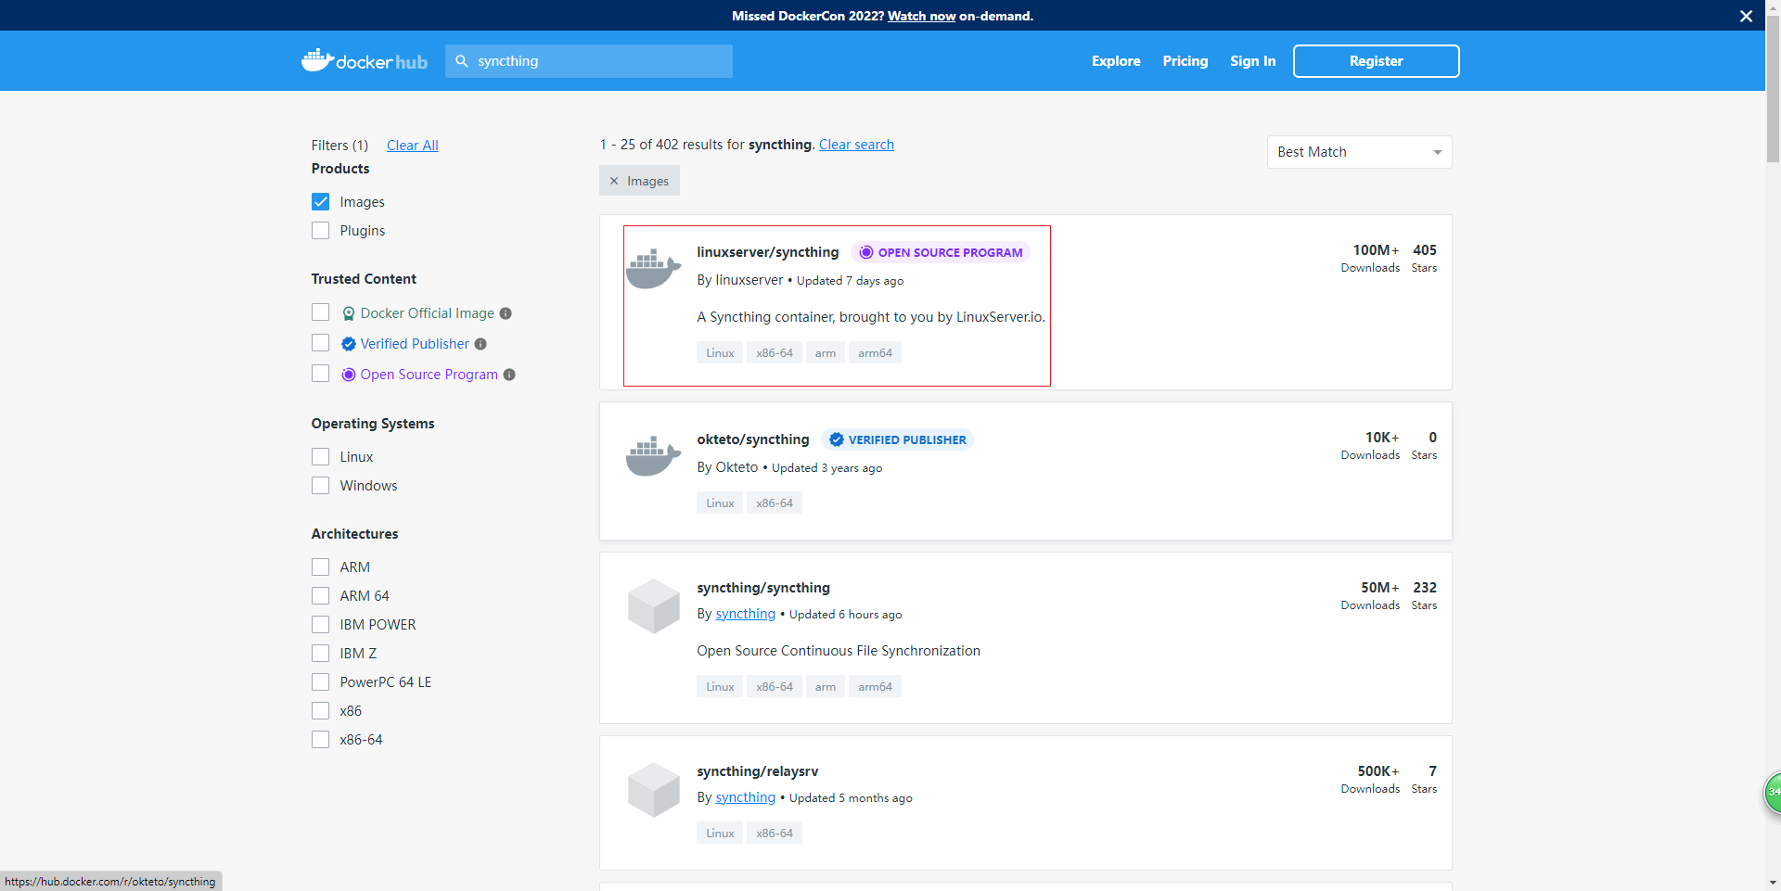
Task: Open the Best Match sort dropdown
Action: (1359, 152)
